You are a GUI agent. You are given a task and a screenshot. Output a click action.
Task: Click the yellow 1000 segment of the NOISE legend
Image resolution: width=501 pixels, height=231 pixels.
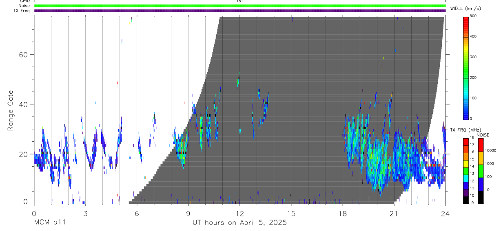481,158
